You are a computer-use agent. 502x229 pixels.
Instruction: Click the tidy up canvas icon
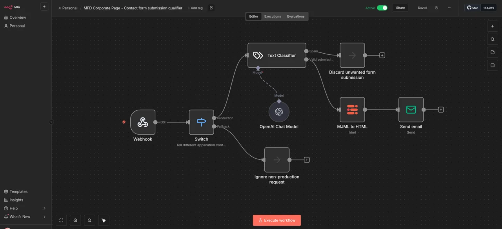pyautogui.click(x=104, y=220)
